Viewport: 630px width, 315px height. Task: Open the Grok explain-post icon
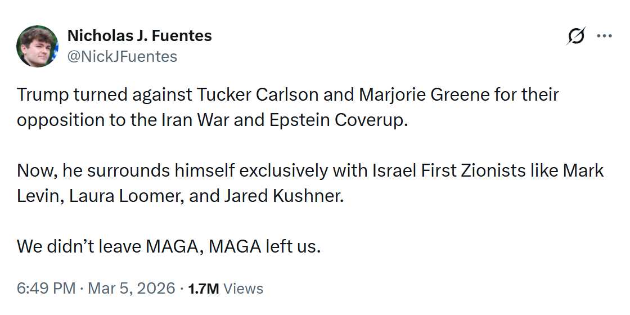tap(575, 37)
